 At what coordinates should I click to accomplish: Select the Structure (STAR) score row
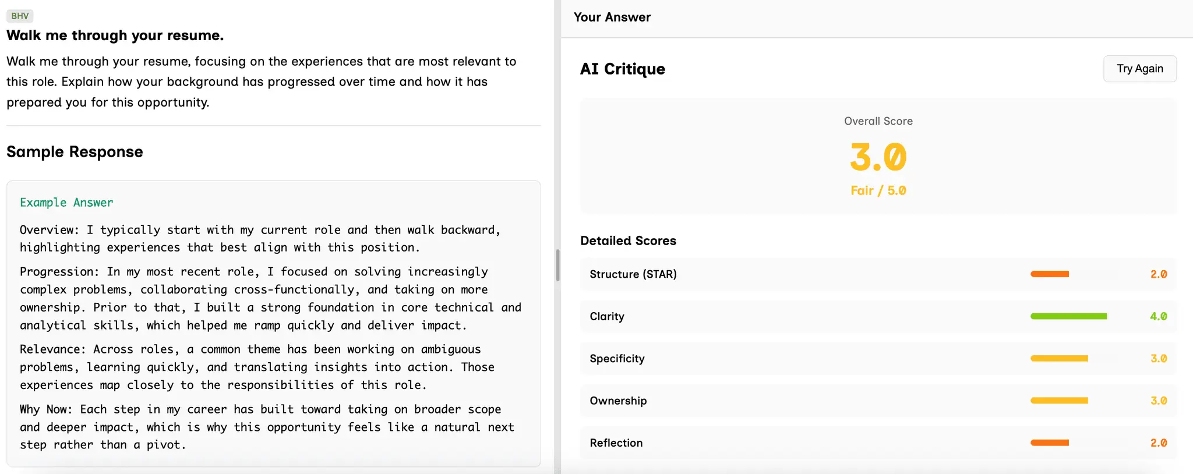point(878,274)
